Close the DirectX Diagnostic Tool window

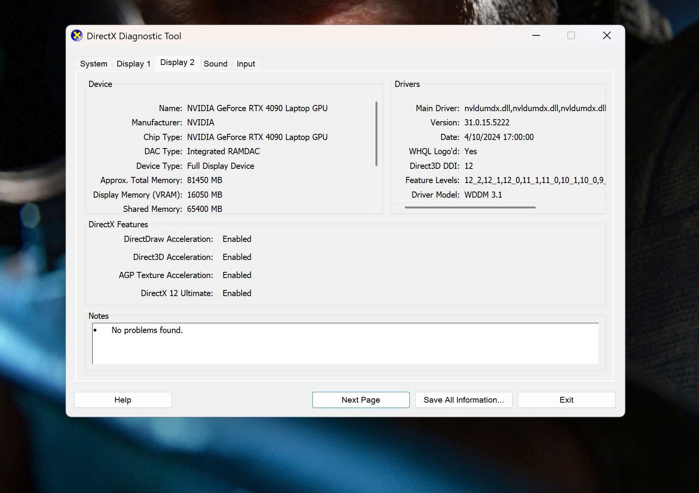click(x=607, y=36)
